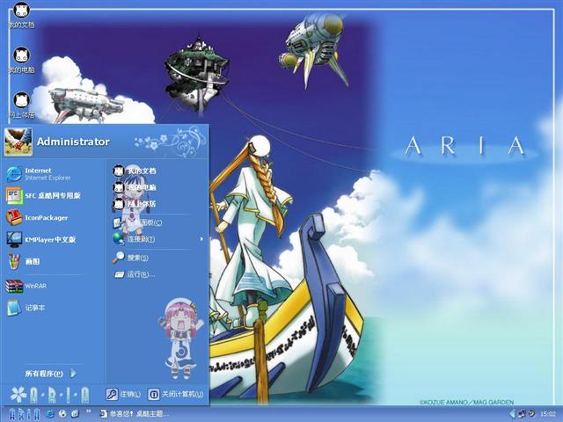This screenshot has width=563, height=422.
Task: Expand 所有程序(P) all programs list
Action: pos(50,374)
